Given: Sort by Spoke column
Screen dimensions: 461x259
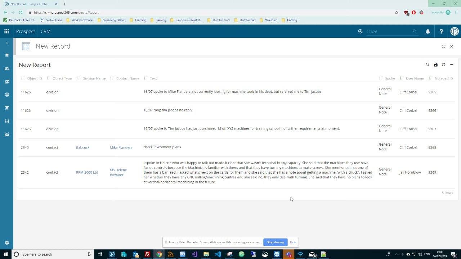Looking at the screenshot, I should [387, 78].
